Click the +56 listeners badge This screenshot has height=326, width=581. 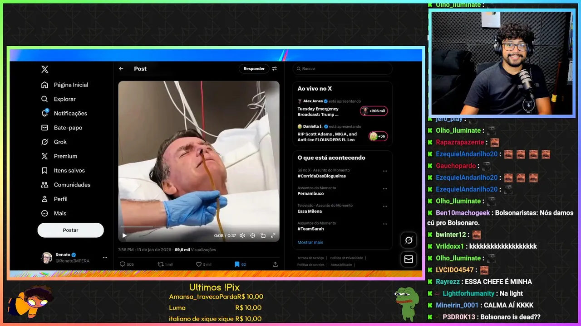pyautogui.click(x=378, y=136)
